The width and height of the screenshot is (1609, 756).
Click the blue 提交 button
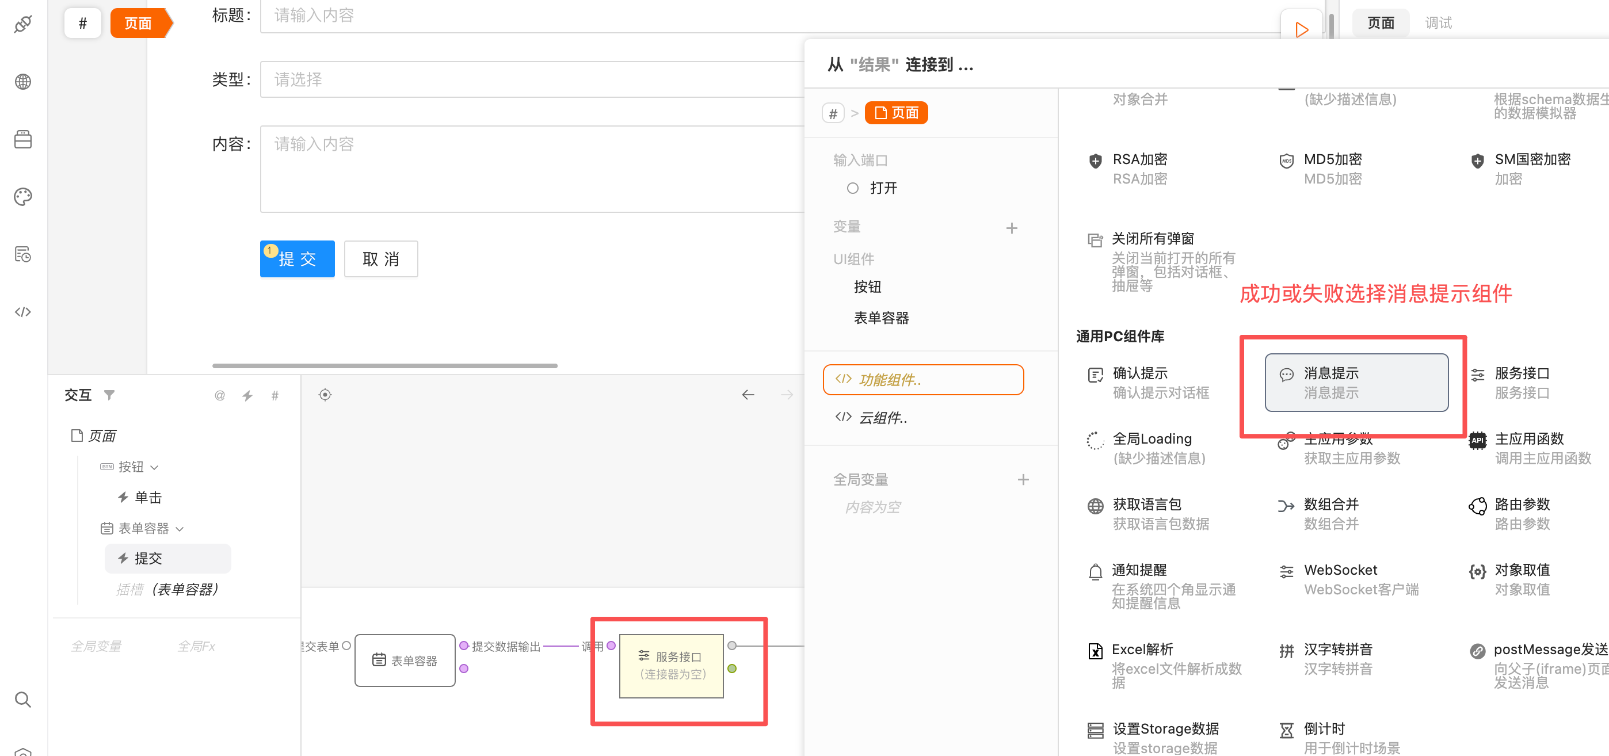298,259
